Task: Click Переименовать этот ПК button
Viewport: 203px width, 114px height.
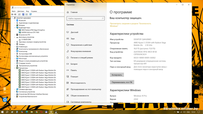Action: pyautogui.click(x=122, y=82)
